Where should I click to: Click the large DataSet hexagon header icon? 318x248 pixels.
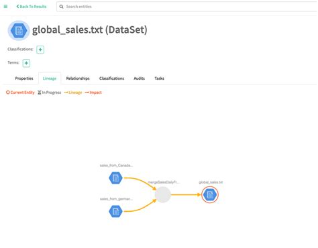[x=19, y=31]
